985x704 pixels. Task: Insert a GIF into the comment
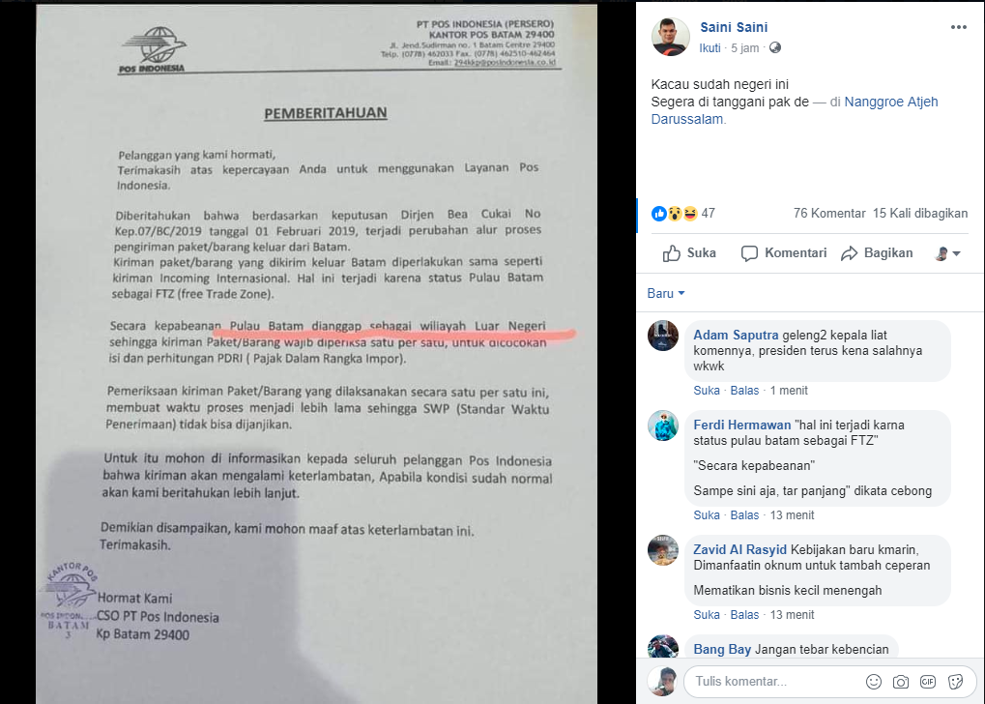(928, 682)
